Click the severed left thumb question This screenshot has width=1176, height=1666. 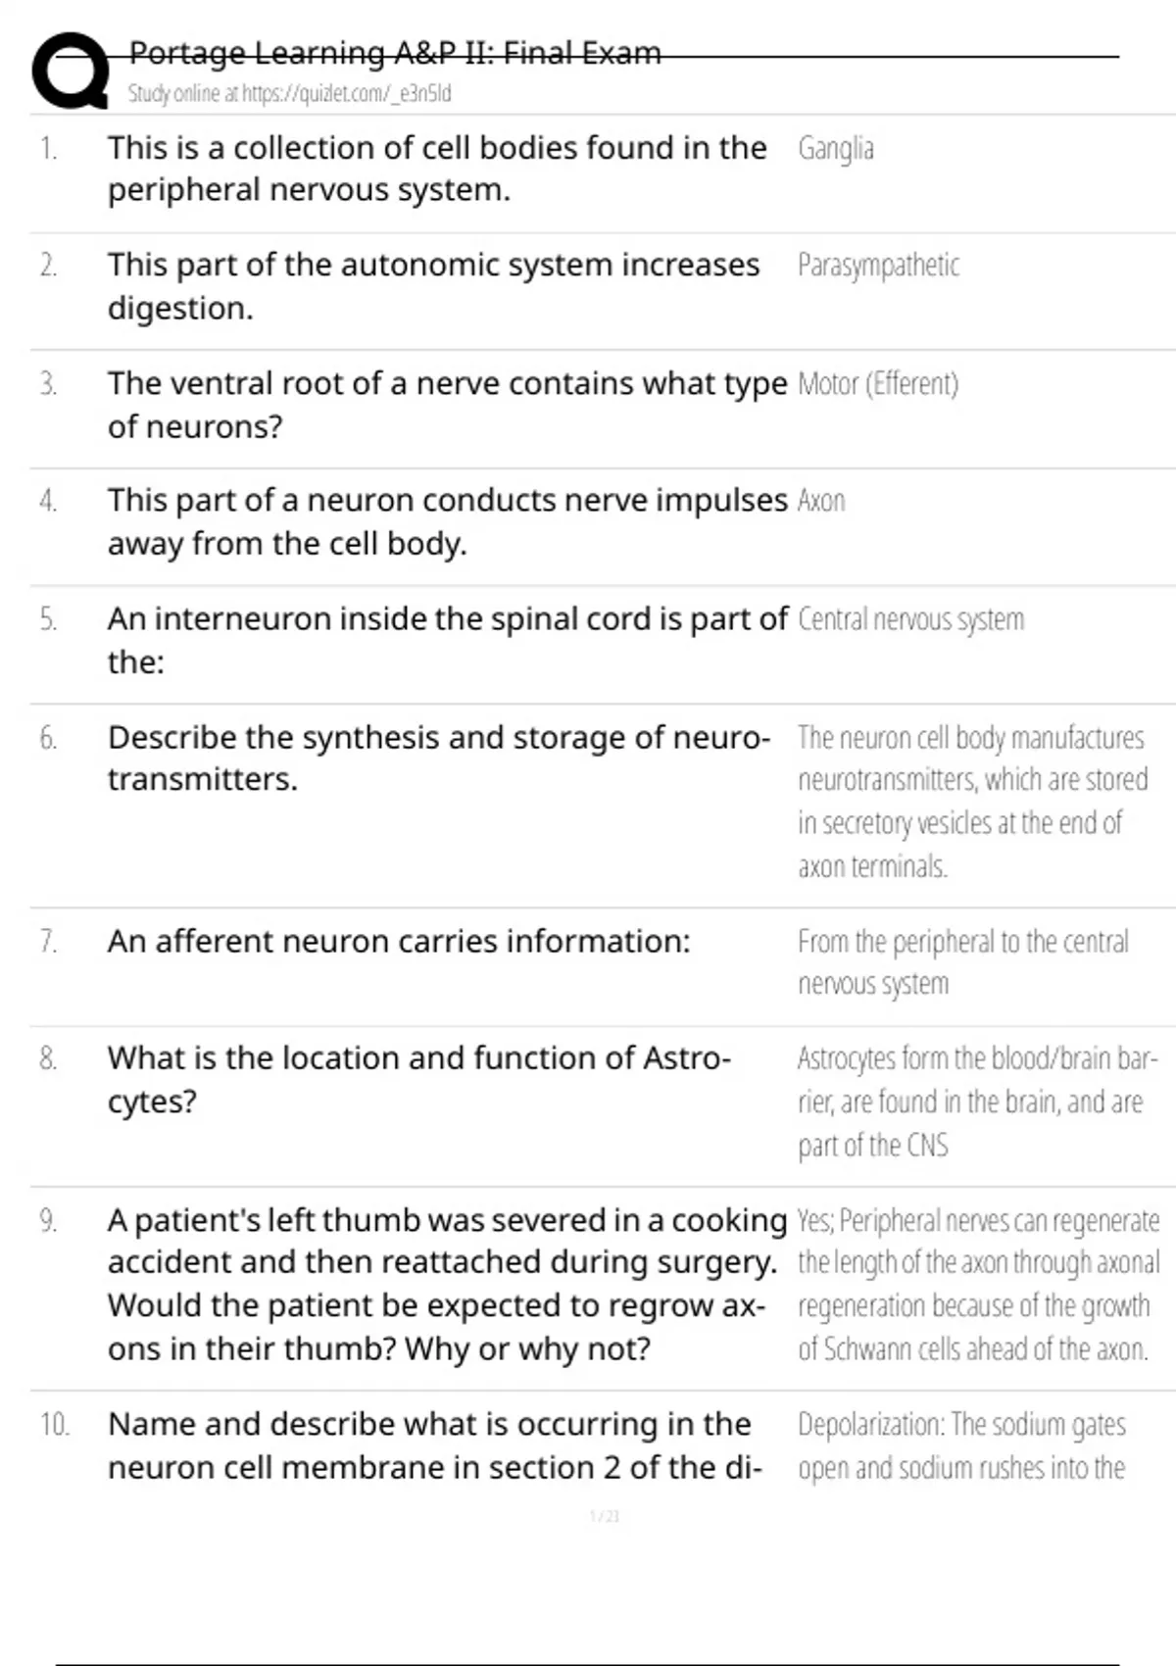447,1284
